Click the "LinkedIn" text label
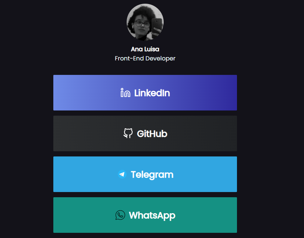 tap(152, 93)
